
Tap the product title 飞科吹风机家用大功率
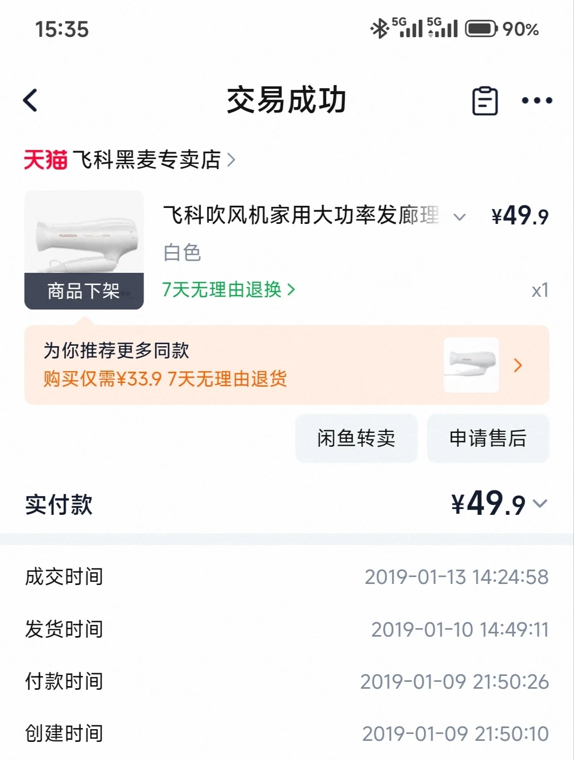pyautogui.click(x=301, y=215)
